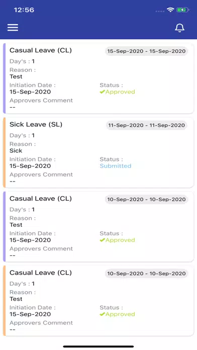This screenshot has height=350, width=197.
Task: Open the Sick Leave (SL) card title
Action: tap(36, 124)
